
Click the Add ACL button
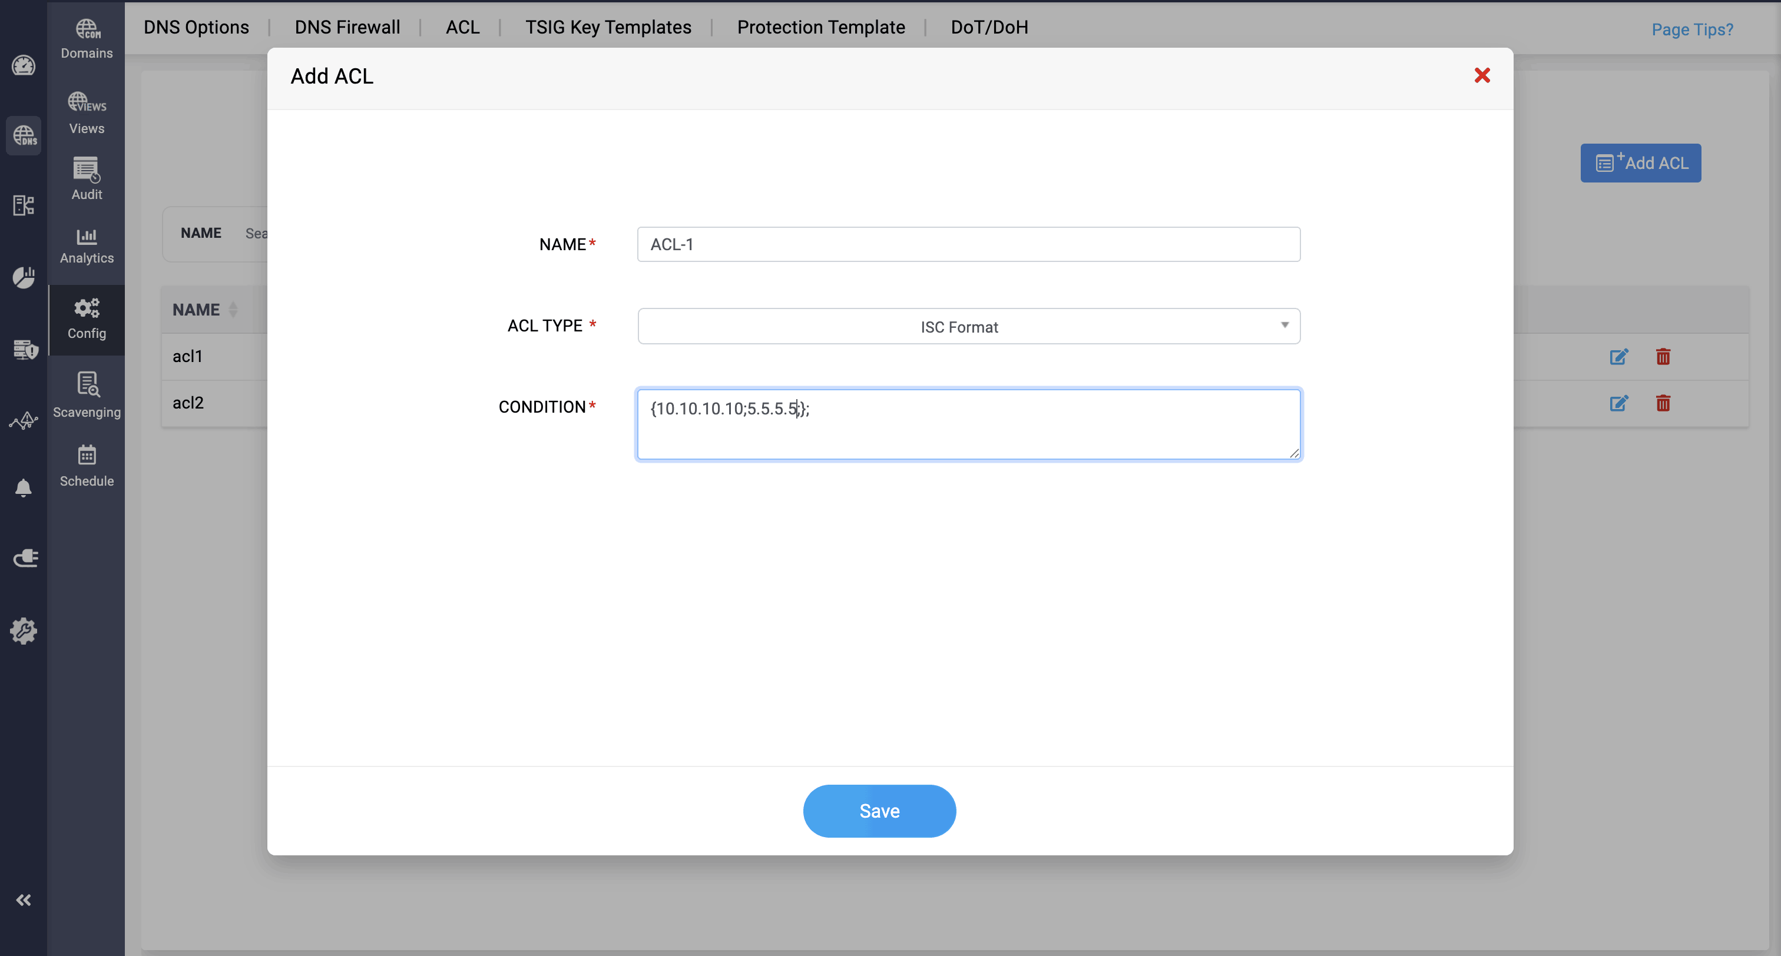pos(1640,163)
